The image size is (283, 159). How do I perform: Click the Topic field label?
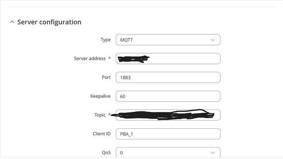[x=100, y=115]
